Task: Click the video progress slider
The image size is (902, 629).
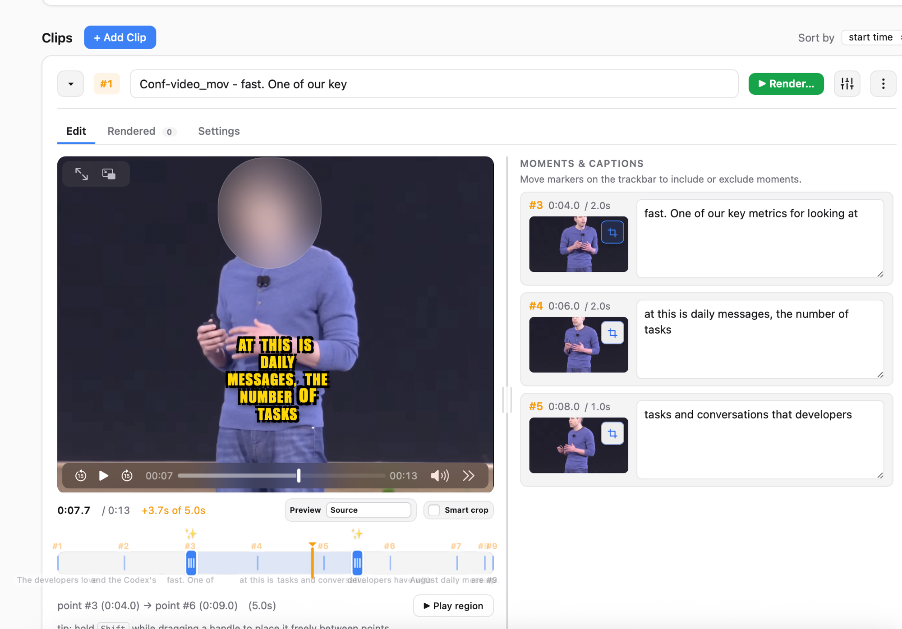Action: pos(281,476)
